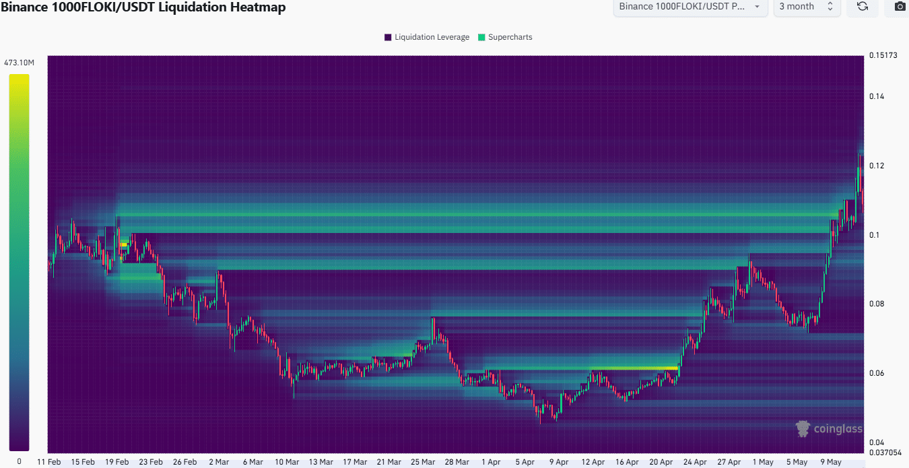Click the 11 Feb date label
Screen dimensions: 909x468
[x=49, y=462]
